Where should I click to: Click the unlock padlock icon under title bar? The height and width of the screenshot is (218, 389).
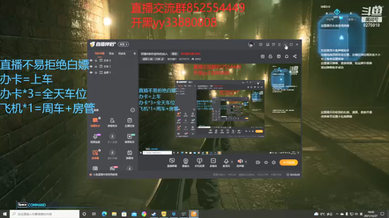pos(270,56)
